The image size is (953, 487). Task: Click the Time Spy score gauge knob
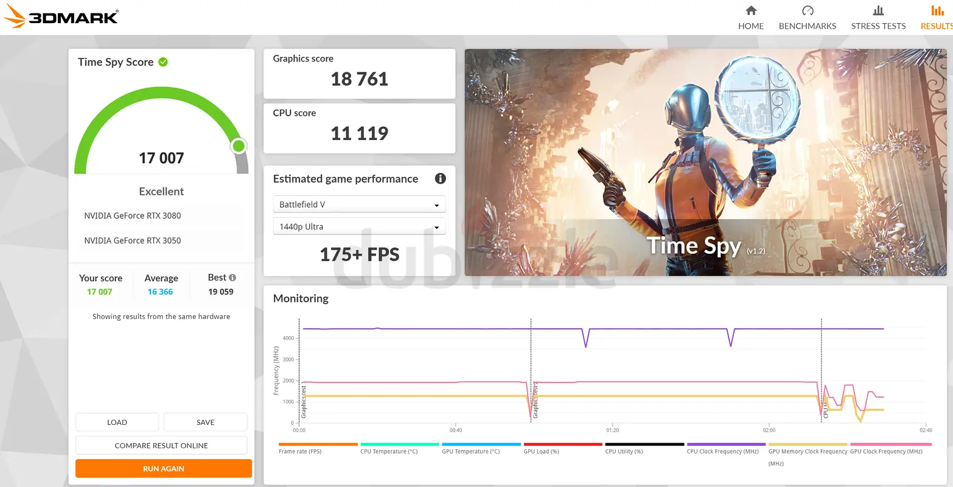click(239, 146)
